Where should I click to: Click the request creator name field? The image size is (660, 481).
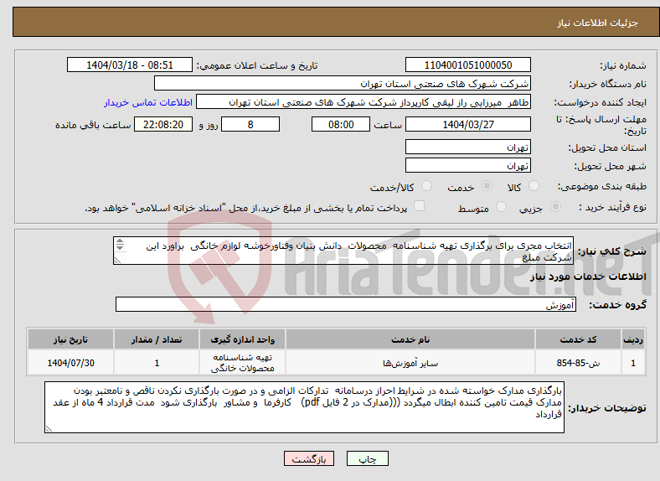[364, 102]
